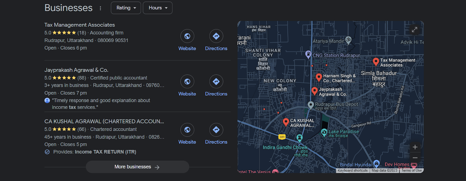
Task: Click the Businesses section heading
Action: 68,8
